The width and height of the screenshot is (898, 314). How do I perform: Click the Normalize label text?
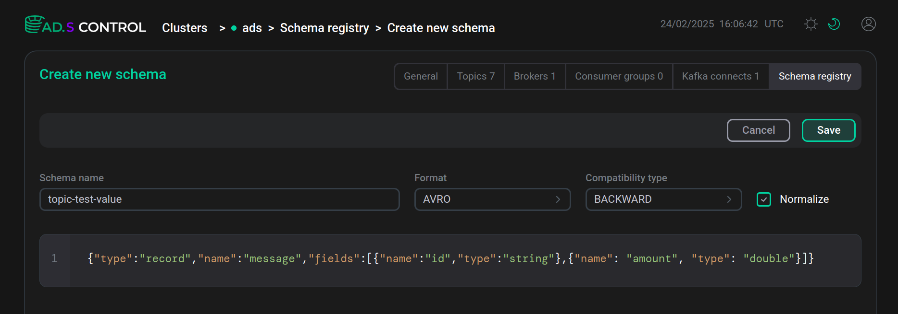(x=804, y=199)
